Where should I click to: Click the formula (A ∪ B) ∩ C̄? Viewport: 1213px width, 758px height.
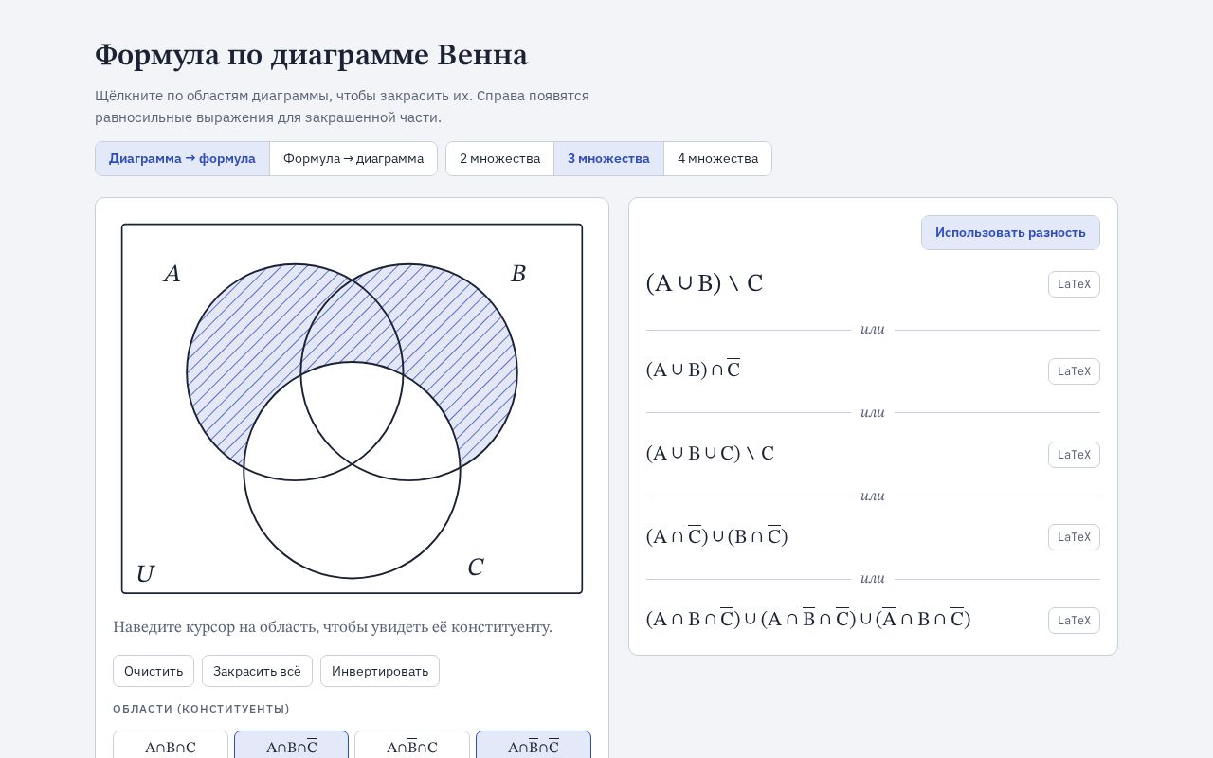tap(693, 370)
